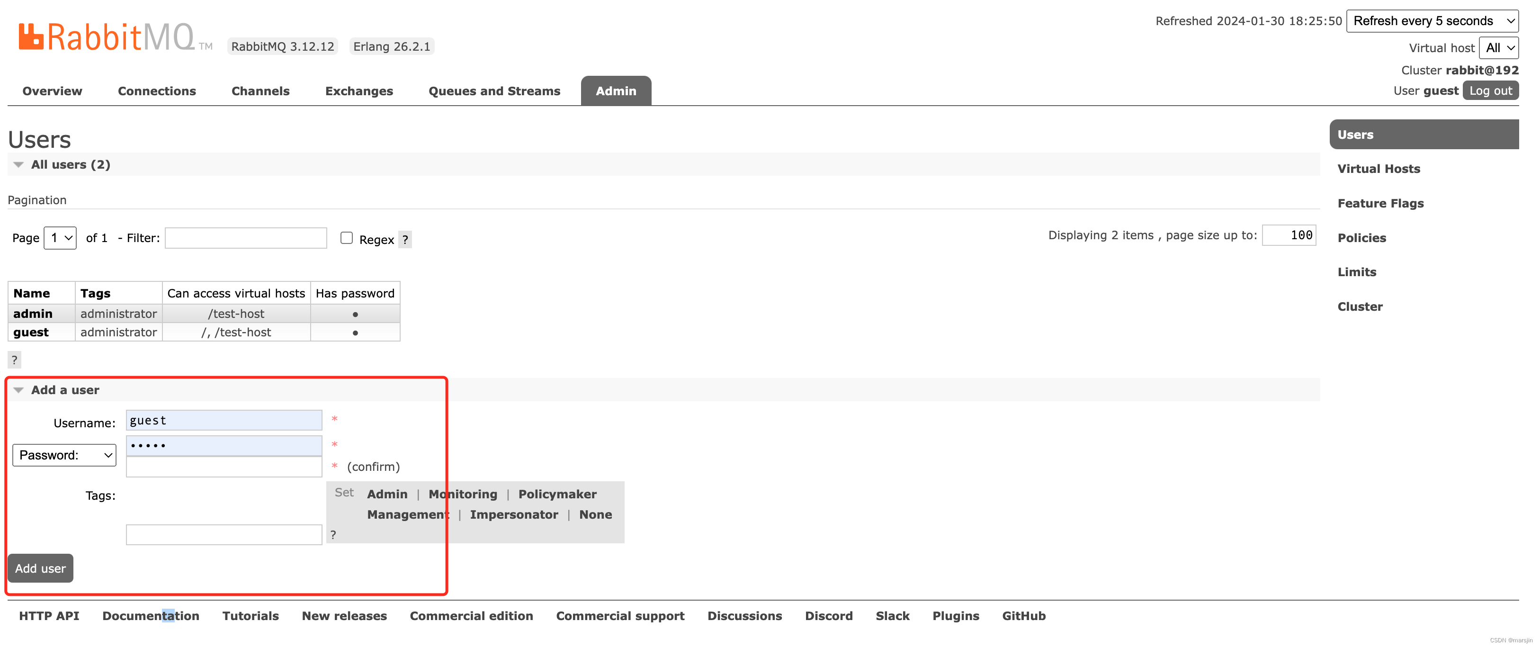Click the Overview navigation tab
The height and width of the screenshot is (648, 1540).
coord(52,90)
